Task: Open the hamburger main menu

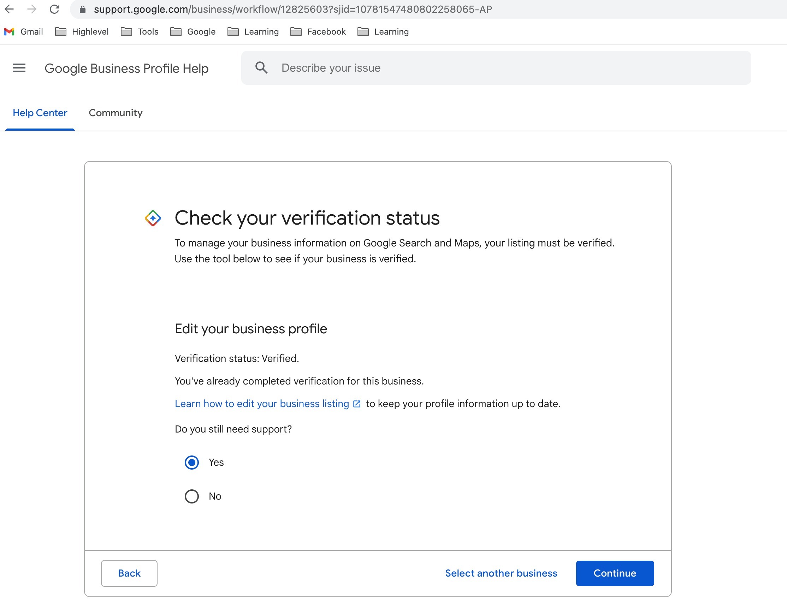Action: (x=19, y=68)
